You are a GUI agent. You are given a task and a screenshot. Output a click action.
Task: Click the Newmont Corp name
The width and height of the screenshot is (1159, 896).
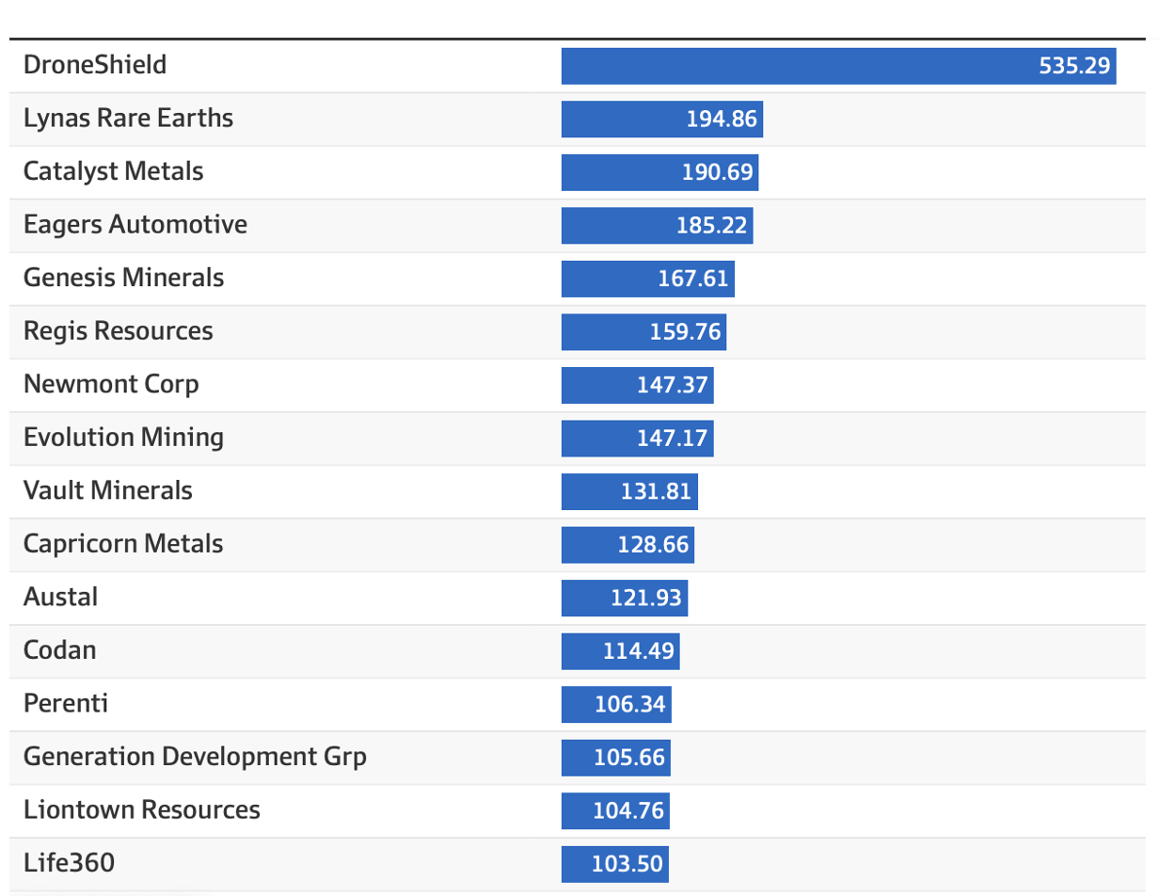(x=111, y=384)
